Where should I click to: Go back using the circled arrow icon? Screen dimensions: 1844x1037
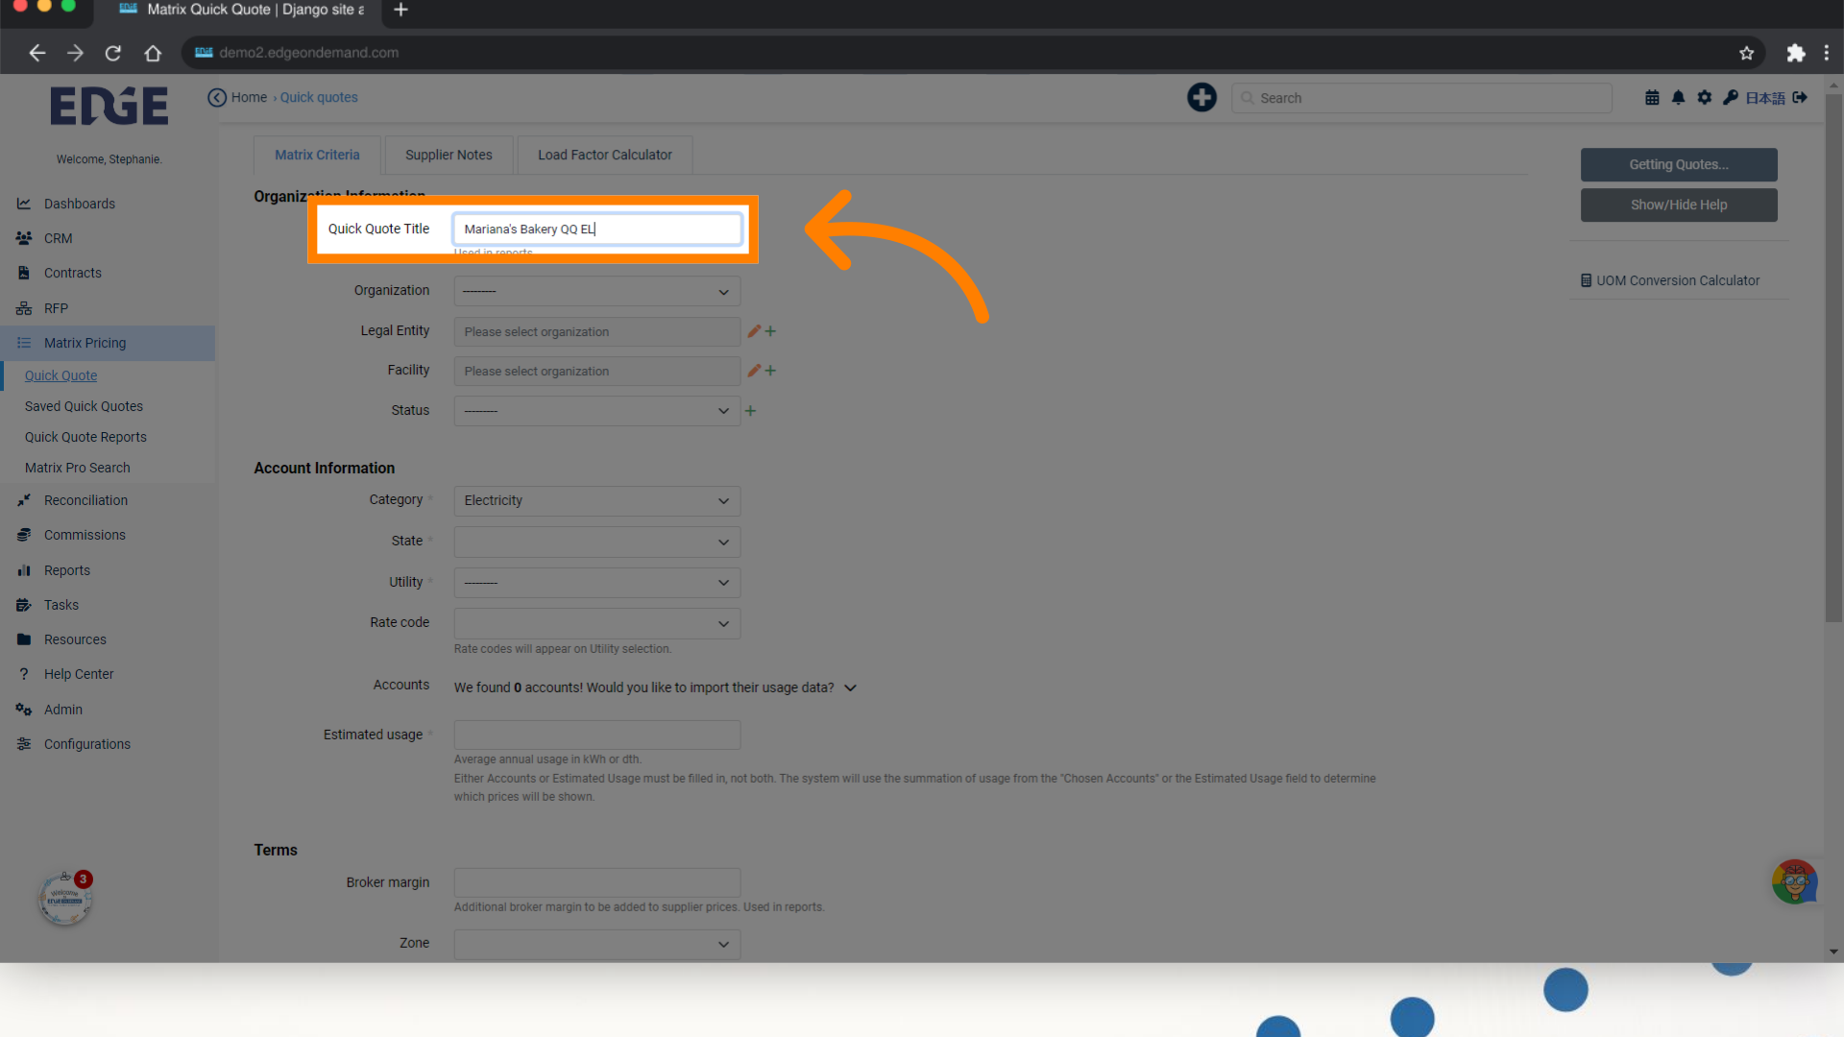pos(217,97)
